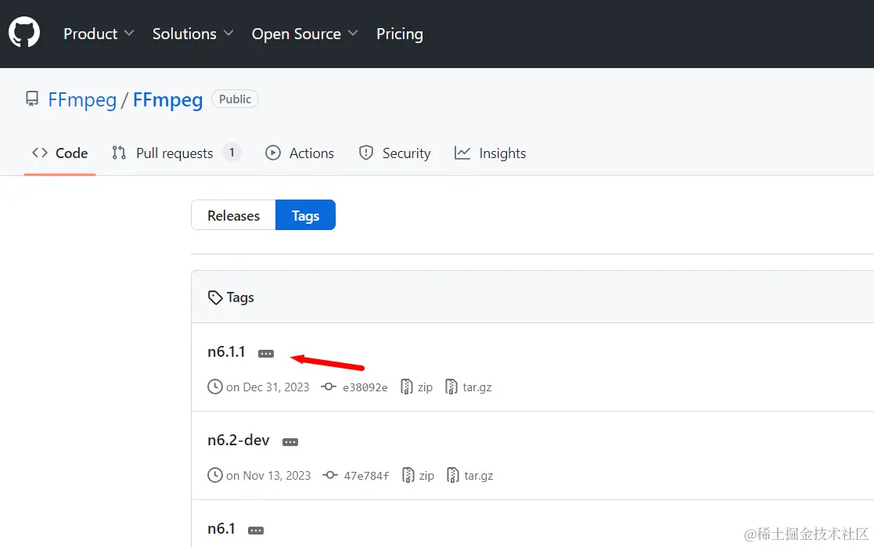Open the n6.1 tag link
This screenshot has width=874, height=547.
click(221, 528)
